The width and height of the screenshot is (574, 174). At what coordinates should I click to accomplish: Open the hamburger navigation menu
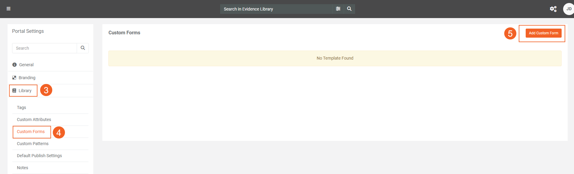tap(8, 9)
